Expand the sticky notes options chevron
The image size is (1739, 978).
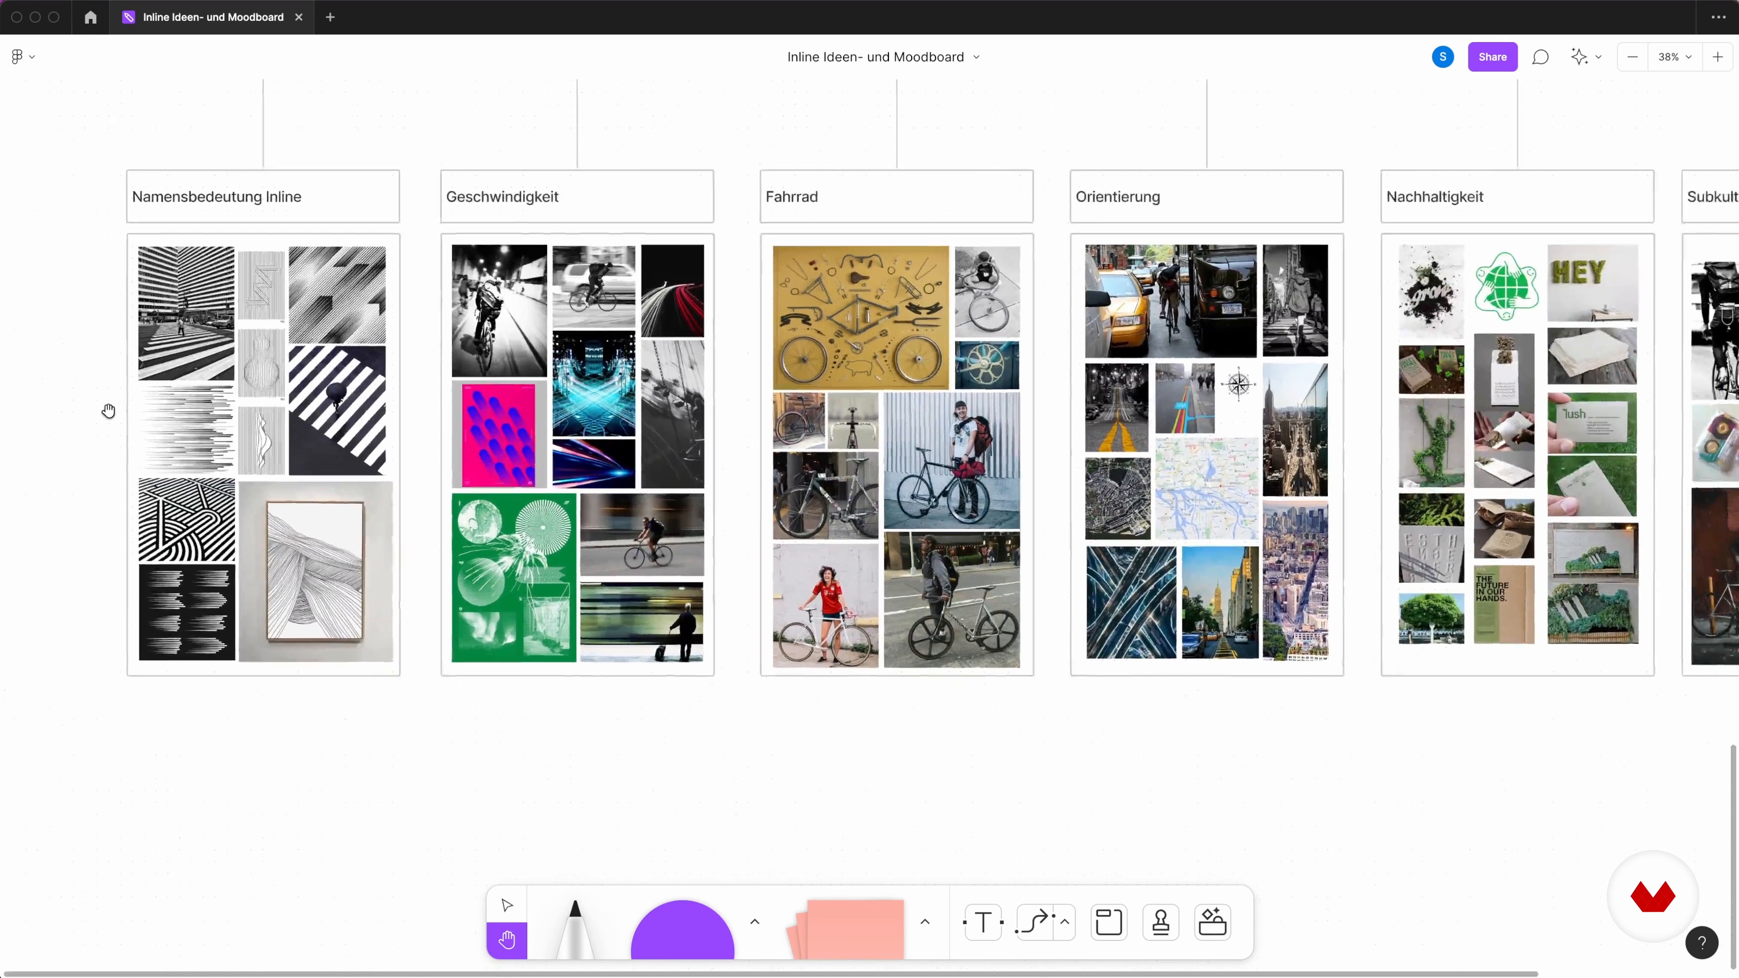[925, 922]
